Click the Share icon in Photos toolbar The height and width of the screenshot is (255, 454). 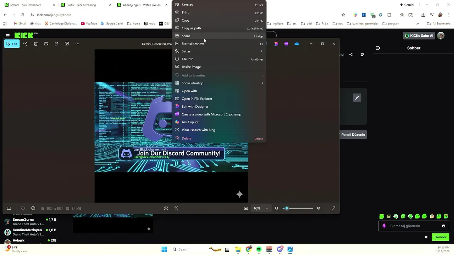tap(56, 44)
